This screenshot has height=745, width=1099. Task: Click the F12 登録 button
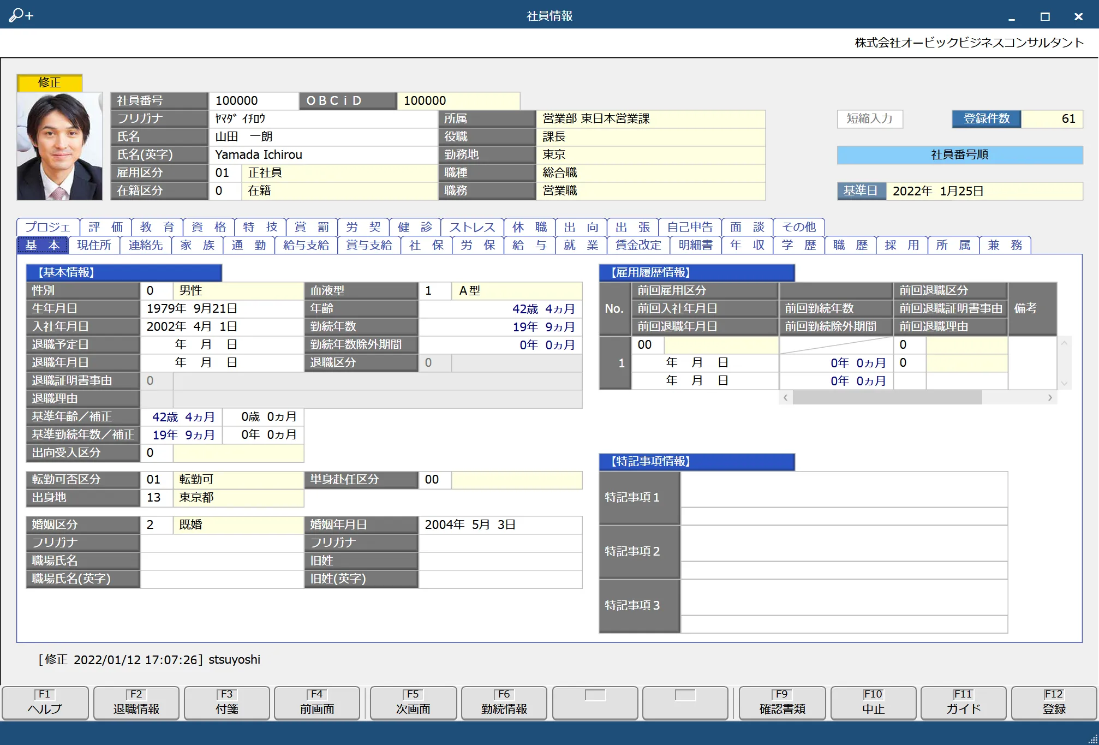1054,703
